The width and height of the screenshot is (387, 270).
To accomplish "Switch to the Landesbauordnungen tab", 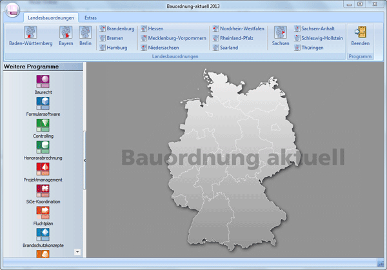I will click(x=50, y=18).
